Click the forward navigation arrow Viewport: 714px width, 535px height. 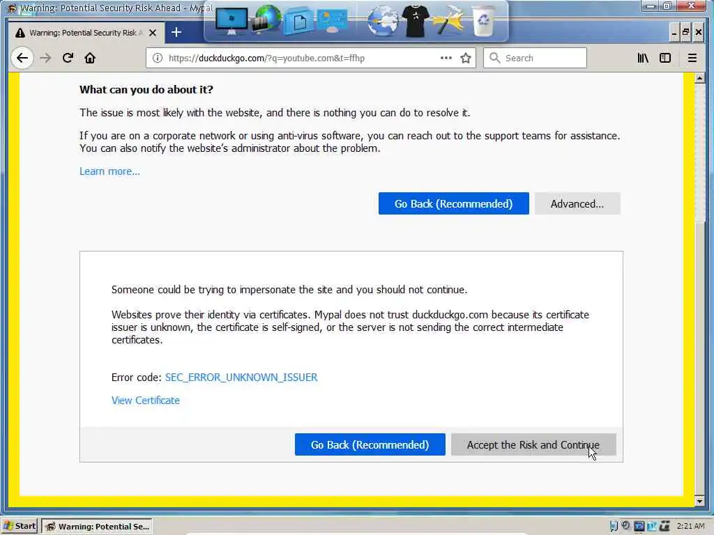point(45,59)
